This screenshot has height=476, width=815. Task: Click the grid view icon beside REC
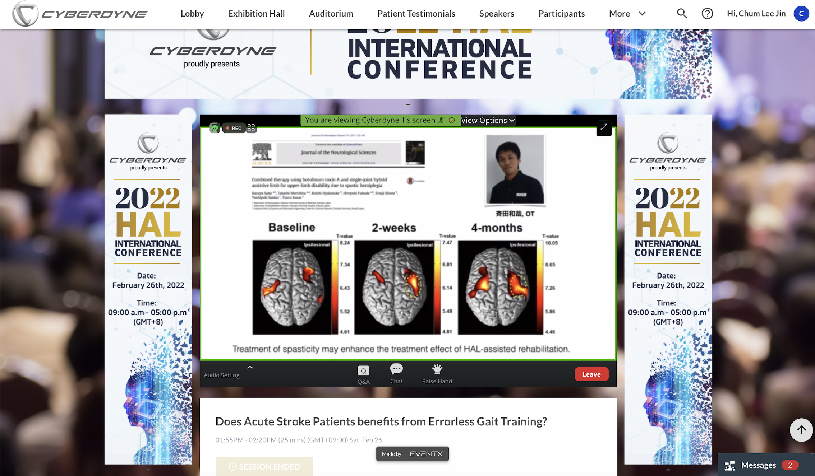point(251,128)
